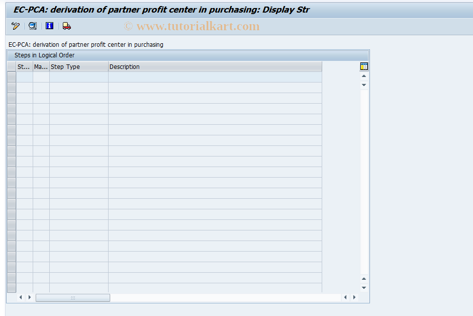This screenshot has height=316, width=473.
Task: Click the scroll-right arrow at bottom right
Action: 354,297
